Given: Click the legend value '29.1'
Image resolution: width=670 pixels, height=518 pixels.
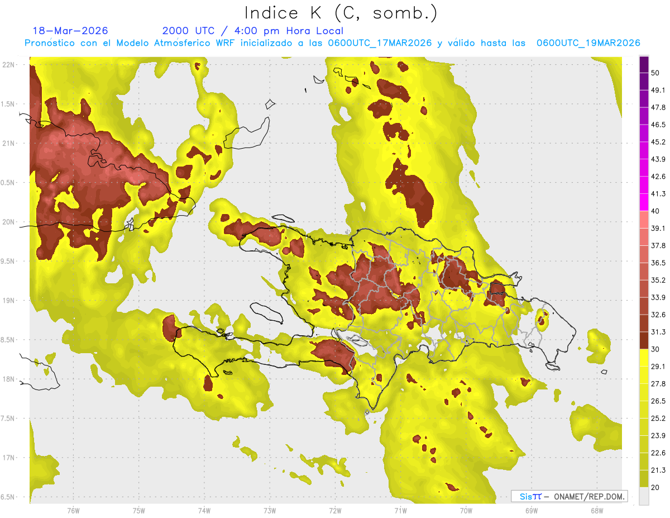Looking at the screenshot, I should coord(658,367).
